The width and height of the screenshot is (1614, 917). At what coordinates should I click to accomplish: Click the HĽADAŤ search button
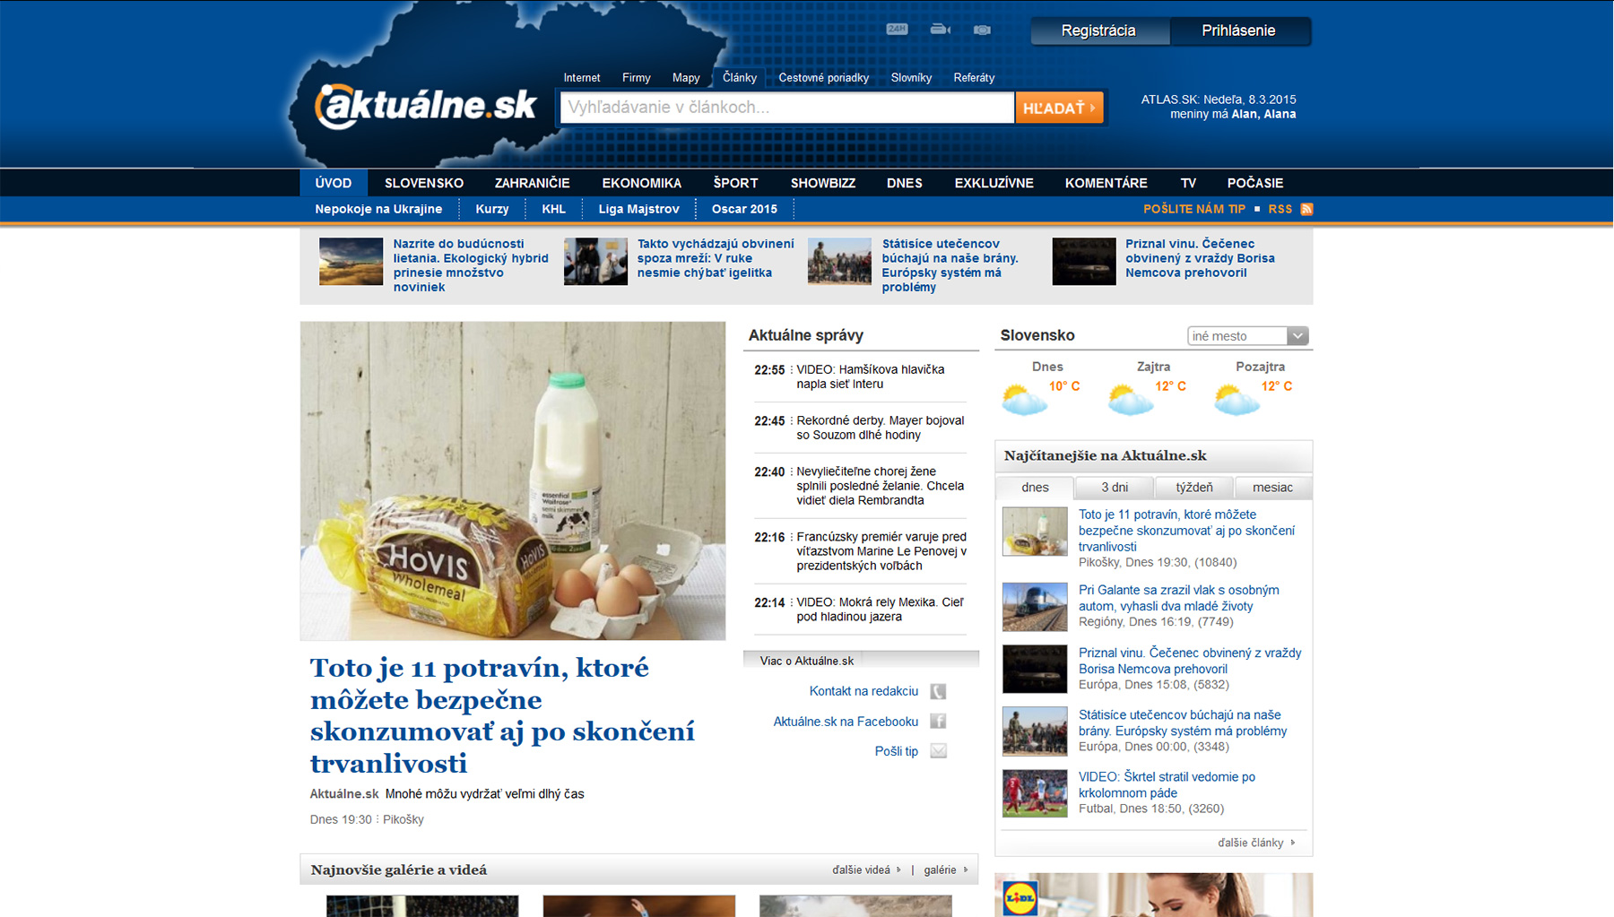point(1059,108)
